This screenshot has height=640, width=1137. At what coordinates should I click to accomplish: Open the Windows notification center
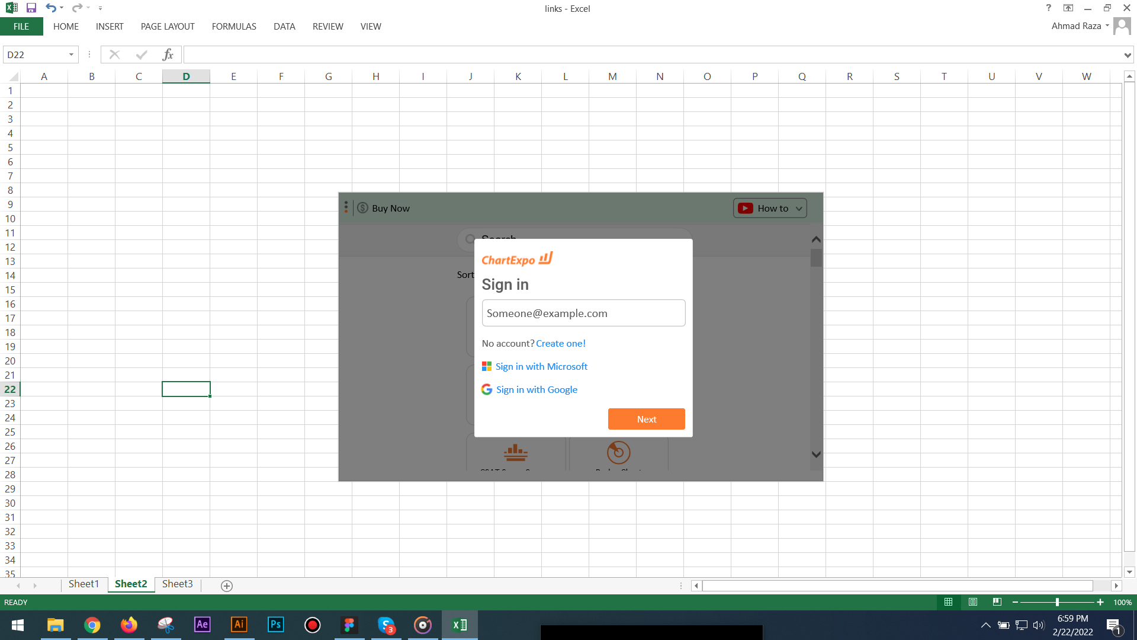coord(1114,626)
